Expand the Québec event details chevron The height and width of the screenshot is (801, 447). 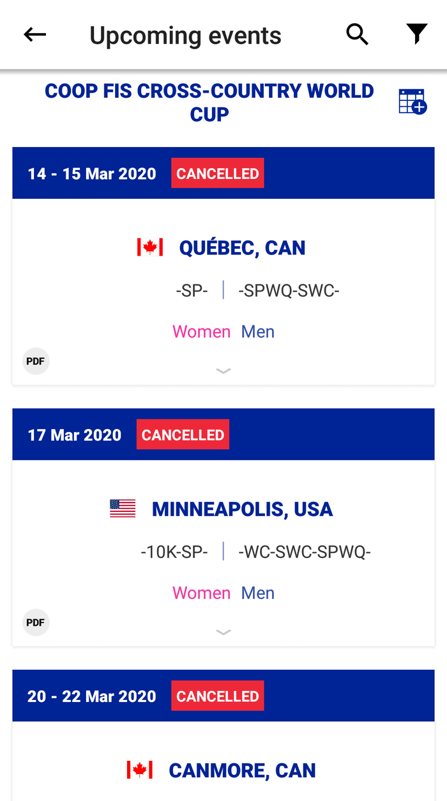[x=223, y=371]
